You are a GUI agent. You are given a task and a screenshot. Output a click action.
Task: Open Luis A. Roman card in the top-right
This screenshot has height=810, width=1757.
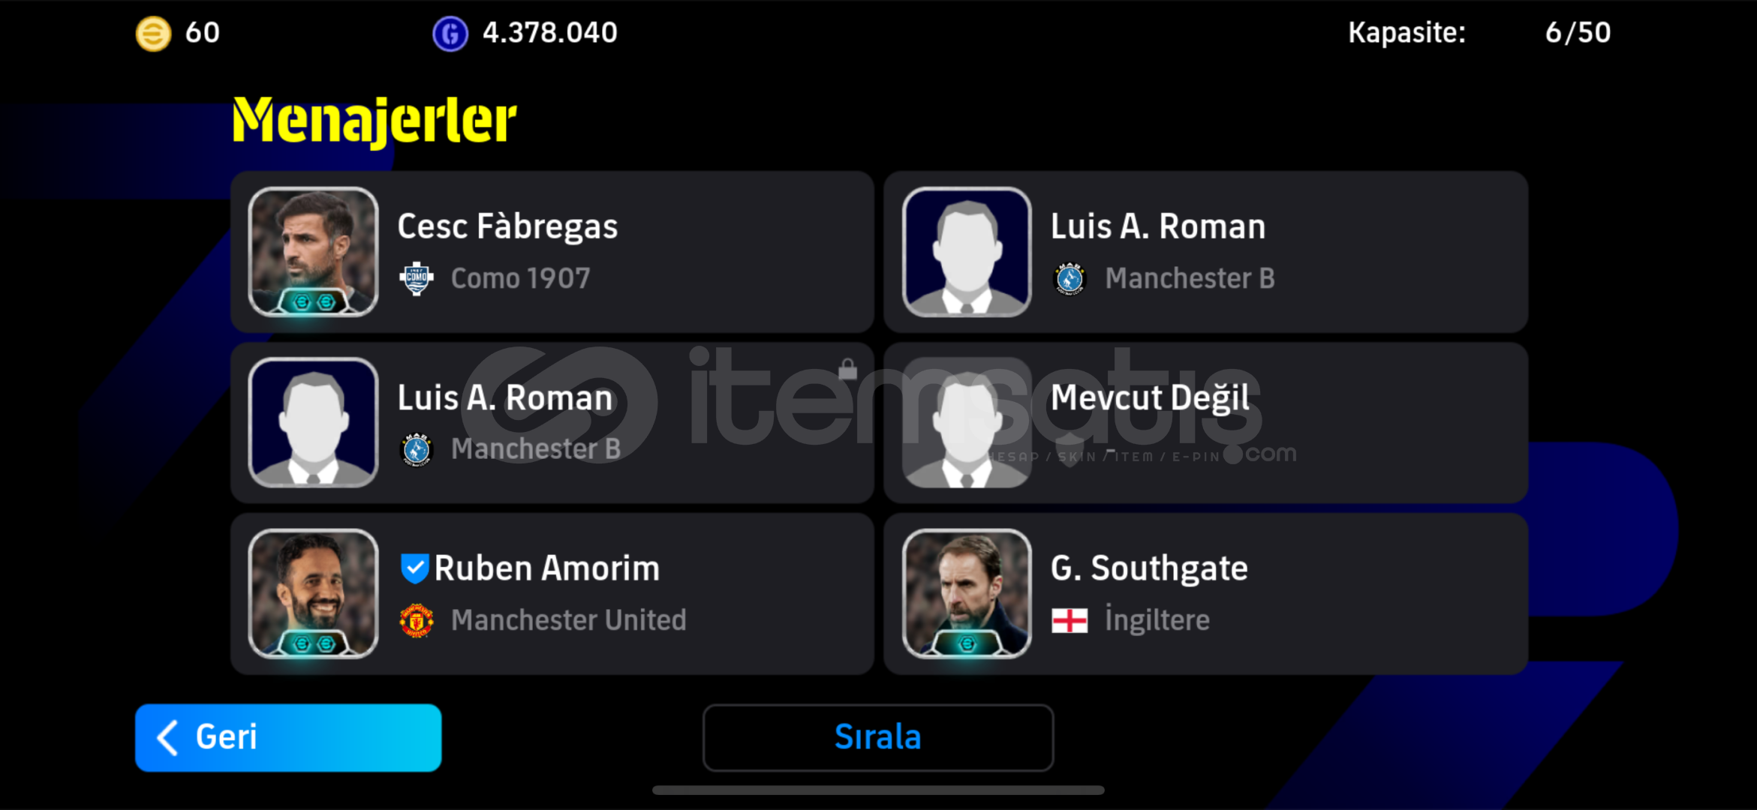pos(1206,252)
